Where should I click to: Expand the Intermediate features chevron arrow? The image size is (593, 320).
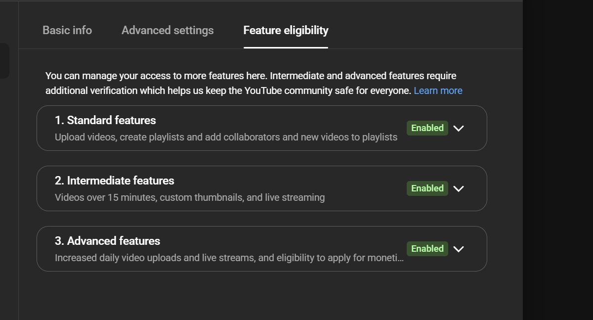pyautogui.click(x=459, y=188)
